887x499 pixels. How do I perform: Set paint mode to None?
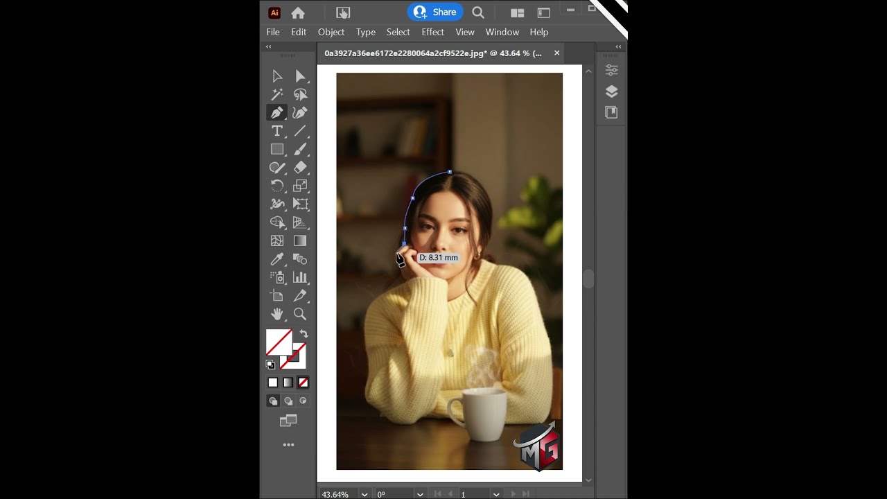click(304, 383)
